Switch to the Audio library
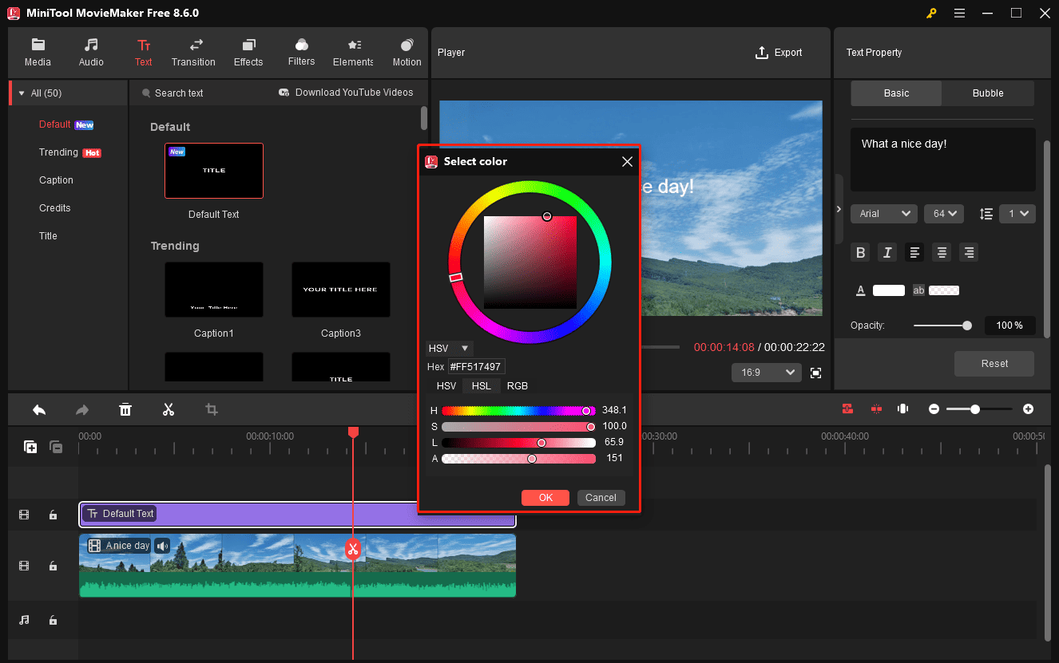 (90, 53)
